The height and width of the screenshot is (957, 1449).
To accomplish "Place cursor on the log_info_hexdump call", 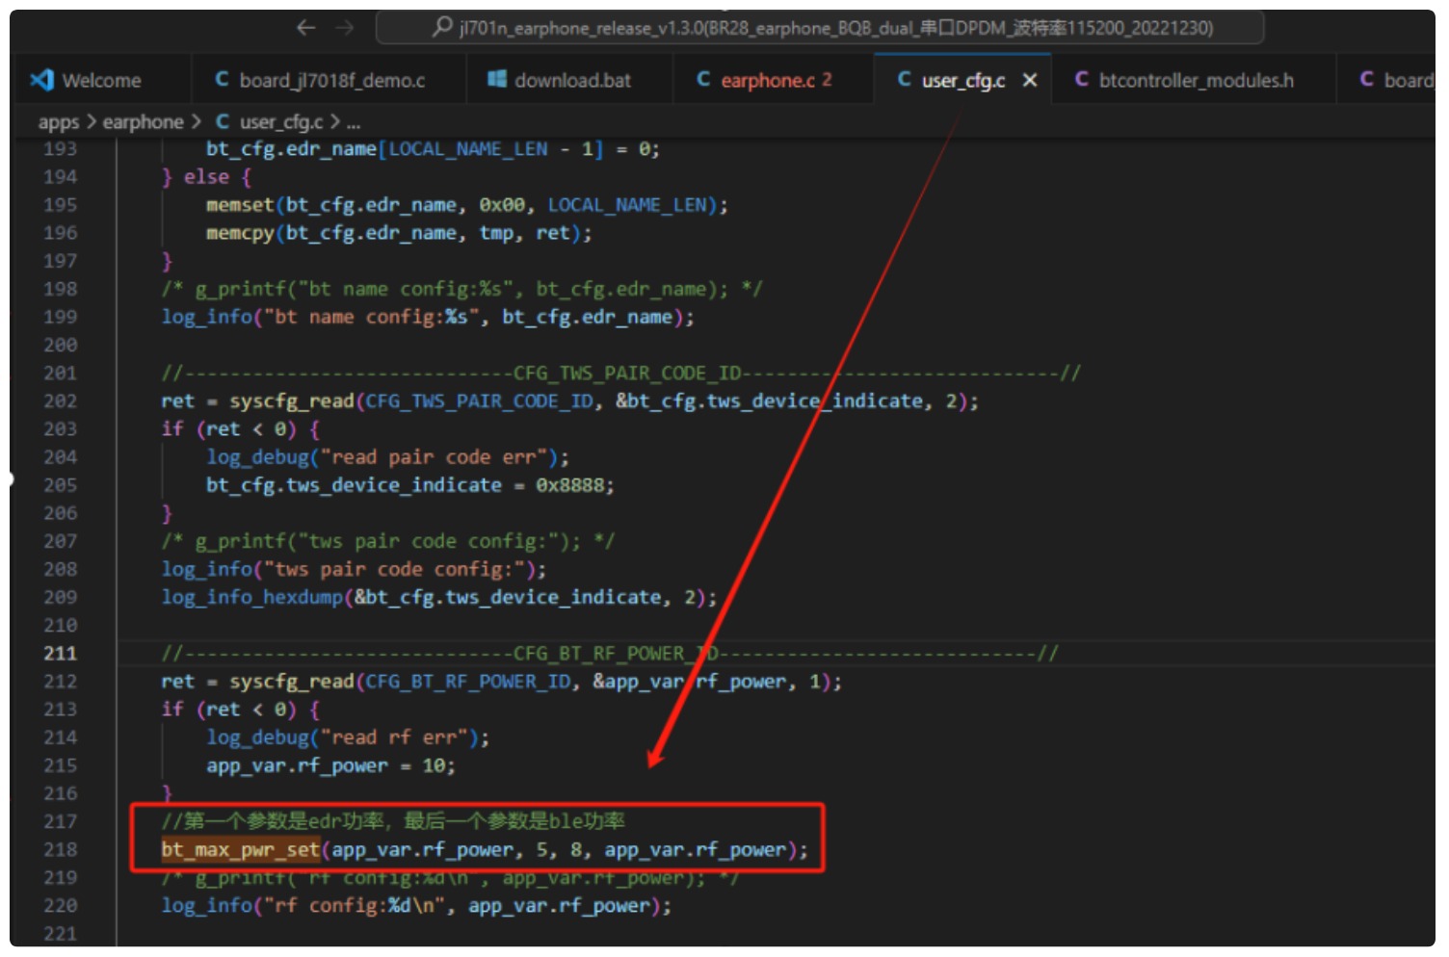I will (251, 597).
